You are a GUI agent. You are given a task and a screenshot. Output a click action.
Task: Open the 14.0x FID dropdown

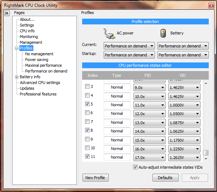click(x=150, y=131)
